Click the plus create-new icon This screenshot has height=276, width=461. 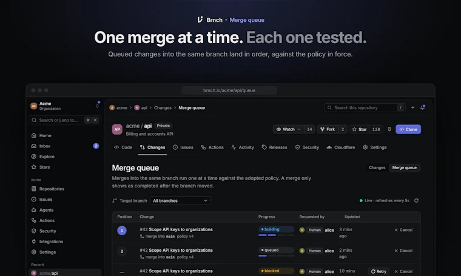pyautogui.click(x=413, y=107)
